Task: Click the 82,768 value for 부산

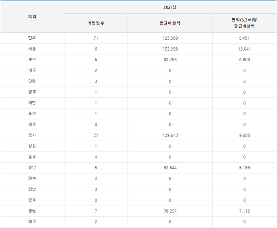Action: [x=170, y=59]
